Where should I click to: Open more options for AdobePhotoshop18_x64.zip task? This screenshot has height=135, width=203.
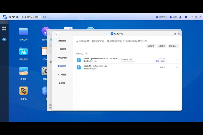coord(177,67)
